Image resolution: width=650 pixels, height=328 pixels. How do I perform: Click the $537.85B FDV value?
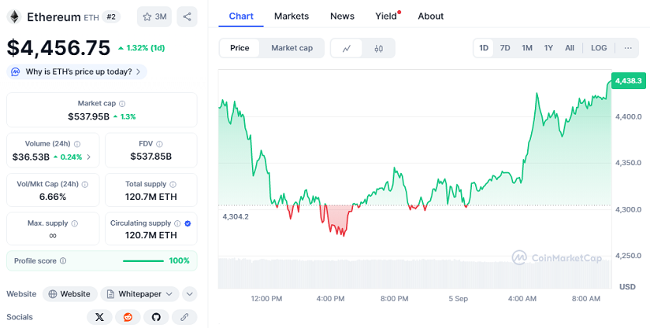(151, 157)
